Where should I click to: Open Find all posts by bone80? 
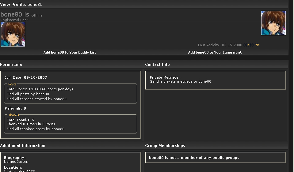coord(28,94)
